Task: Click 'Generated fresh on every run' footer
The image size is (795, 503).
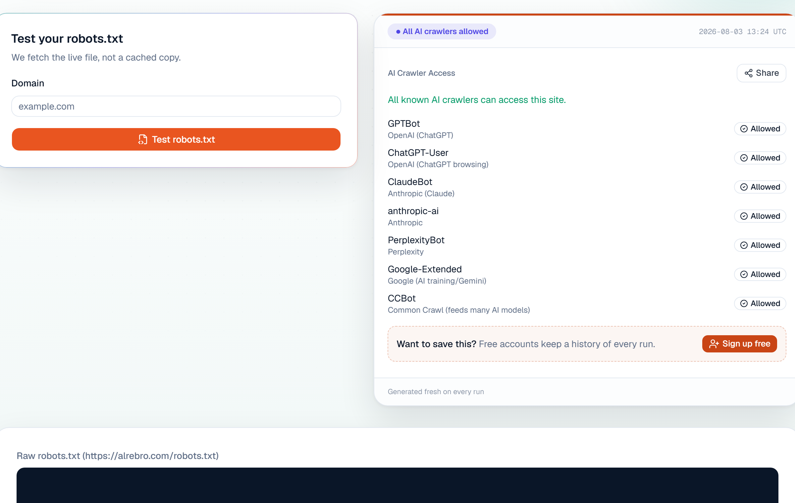Action: 436,391
